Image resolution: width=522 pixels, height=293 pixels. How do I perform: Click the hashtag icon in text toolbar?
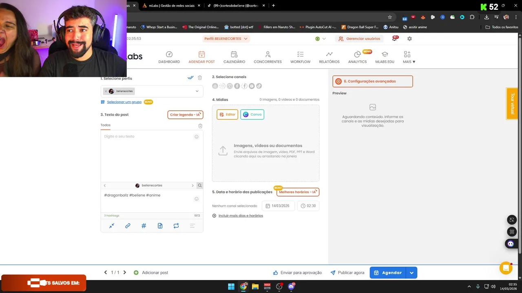[144, 226]
